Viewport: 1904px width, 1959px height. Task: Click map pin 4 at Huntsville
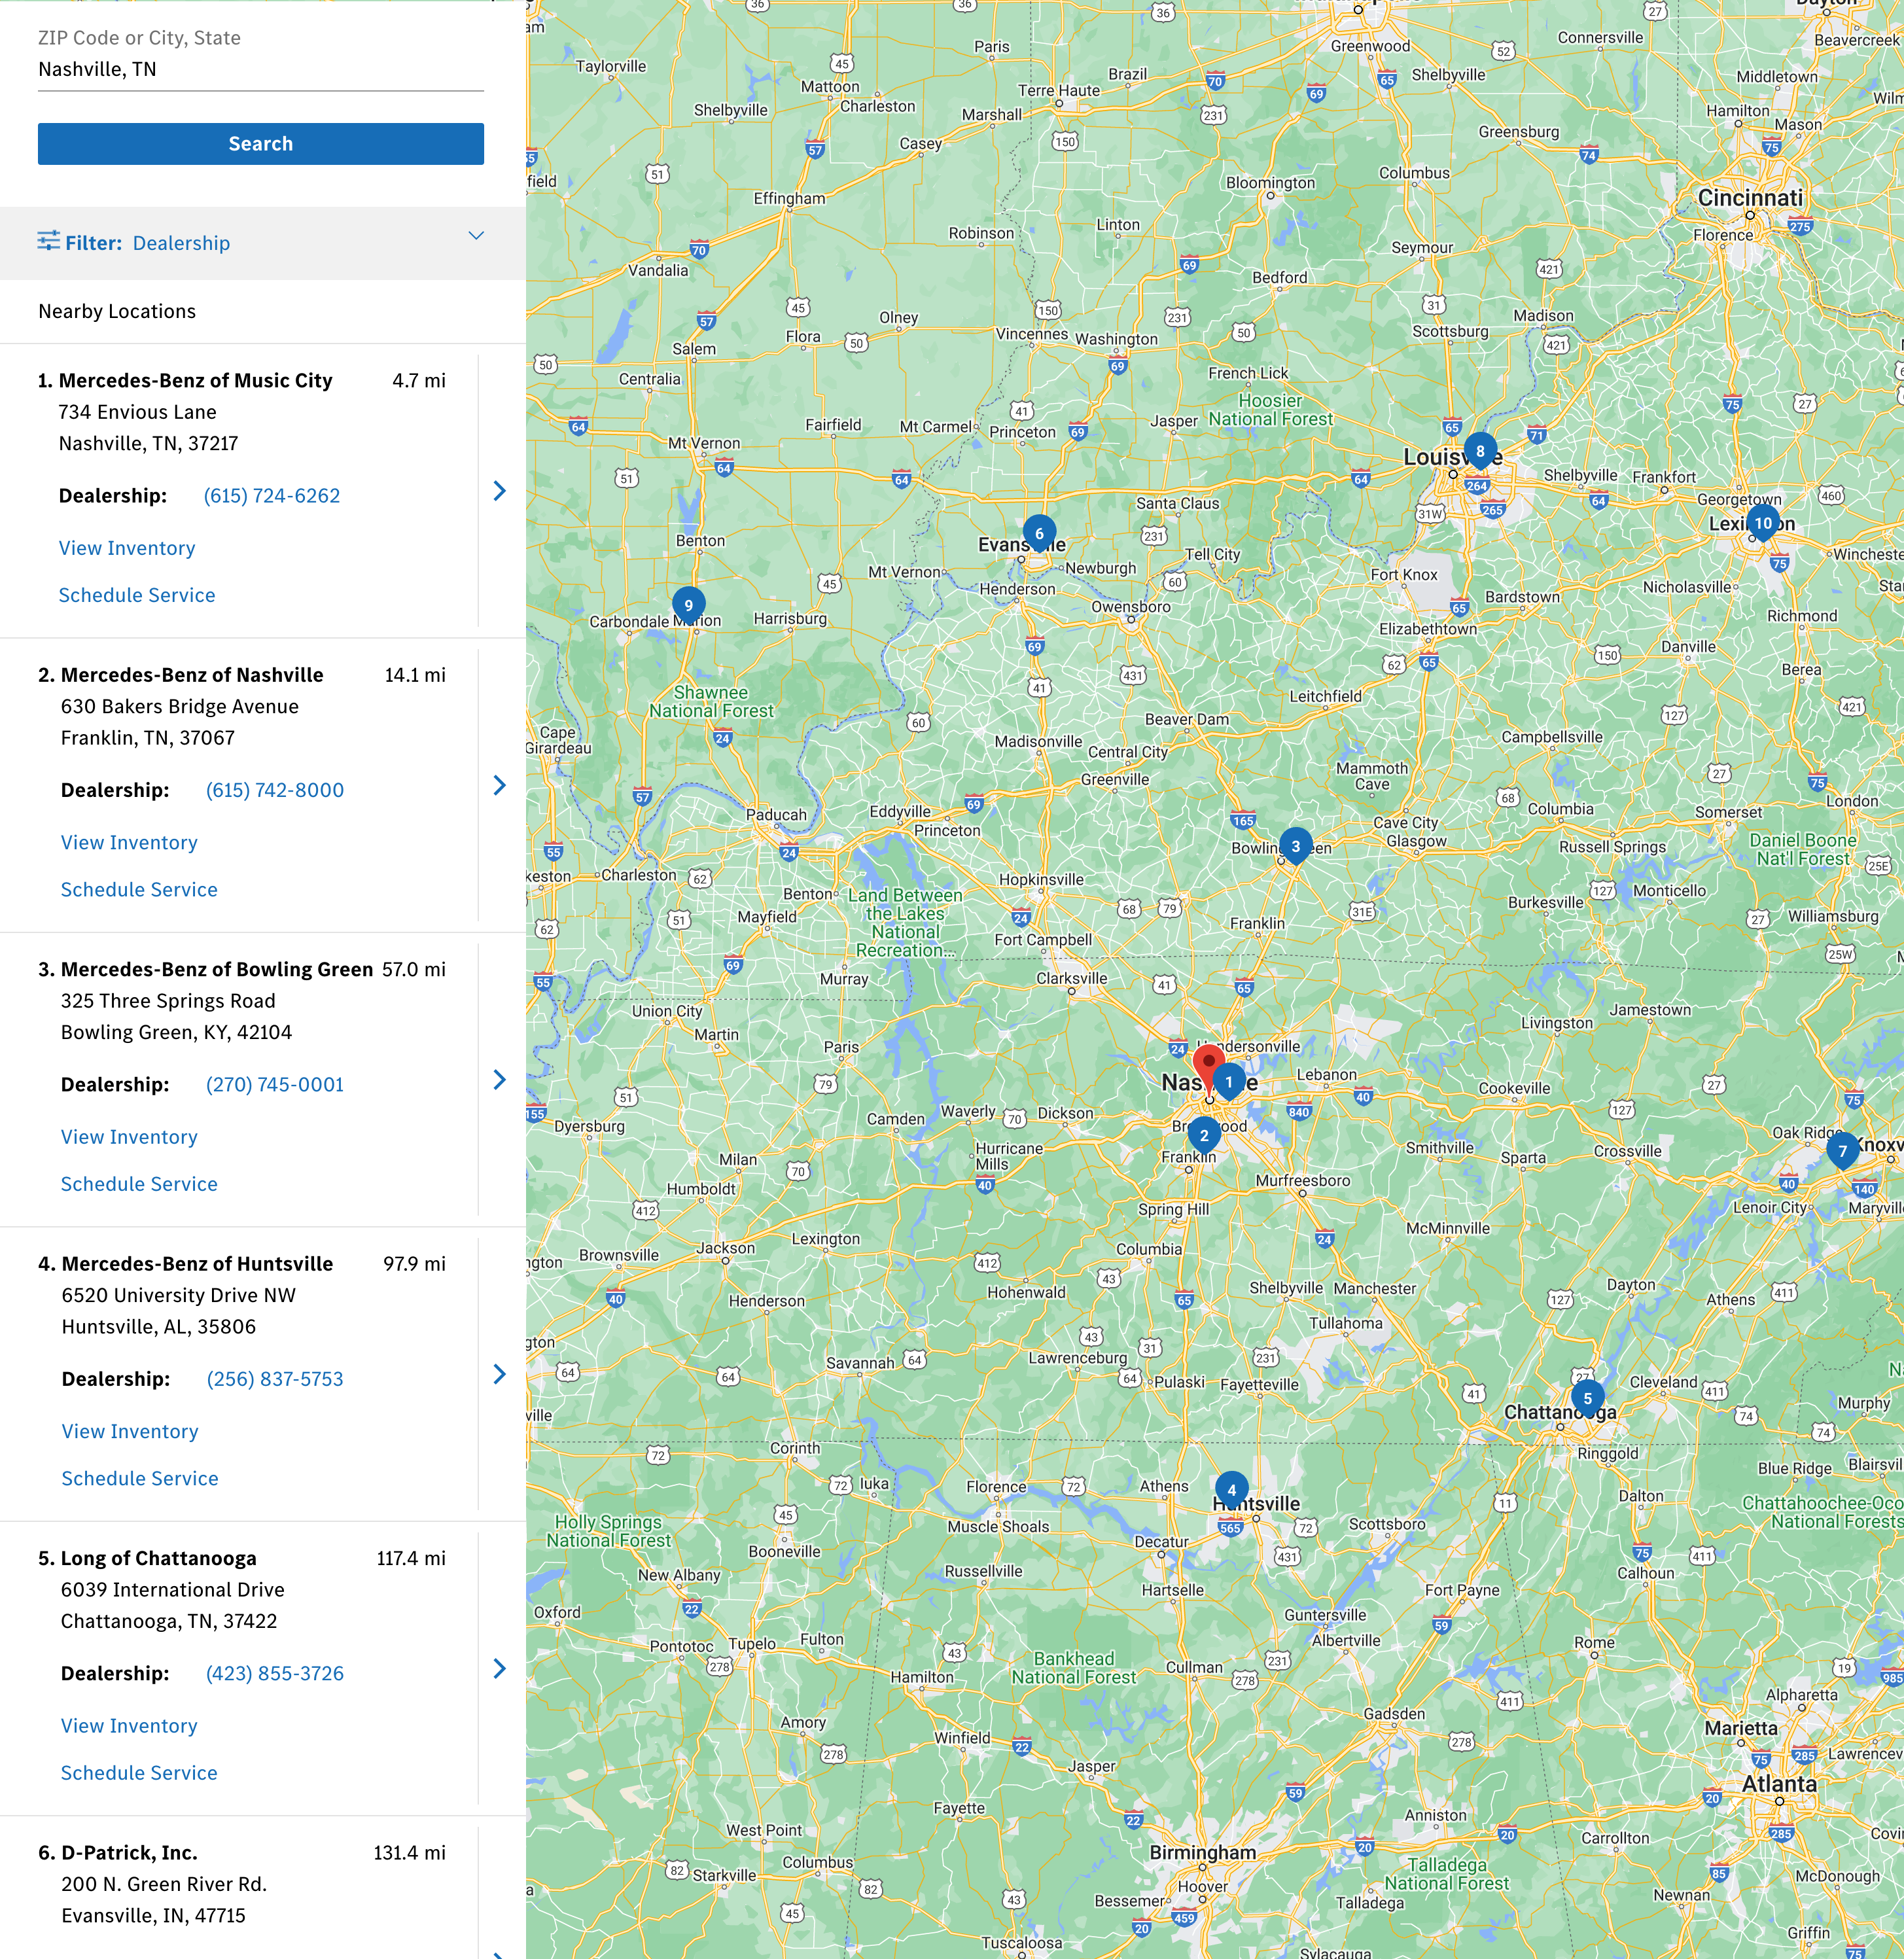(x=1231, y=1489)
